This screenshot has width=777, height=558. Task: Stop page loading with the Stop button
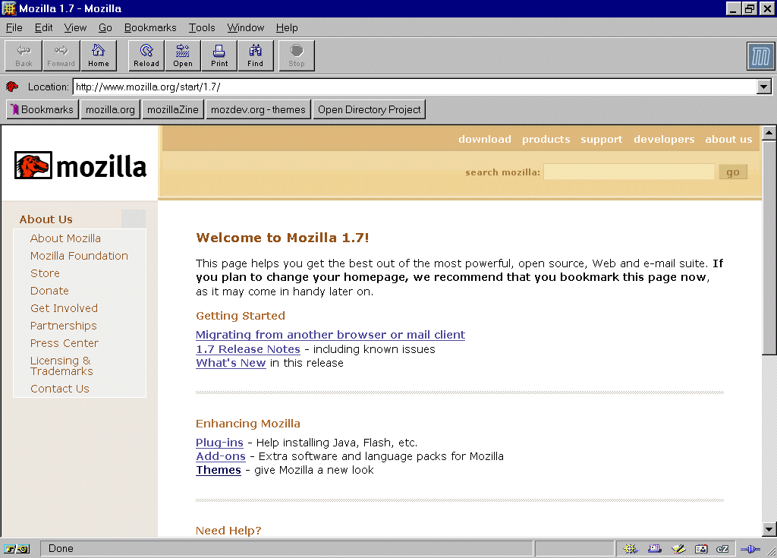(297, 55)
